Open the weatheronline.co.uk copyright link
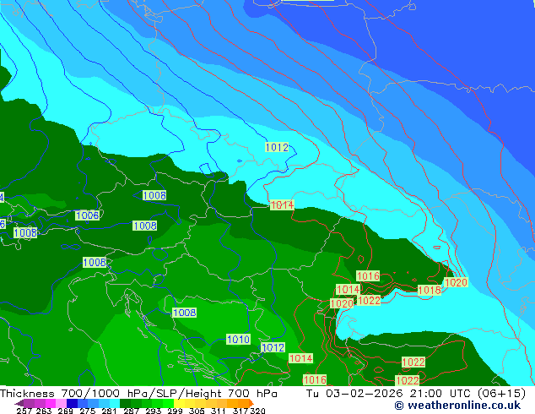The width and height of the screenshot is (535, 414). point(457,406)
